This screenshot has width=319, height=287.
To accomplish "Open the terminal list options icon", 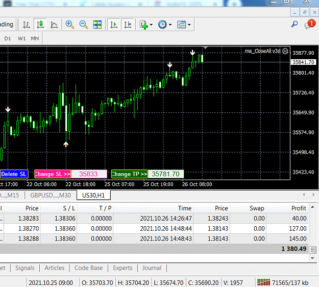I will 313,250.
